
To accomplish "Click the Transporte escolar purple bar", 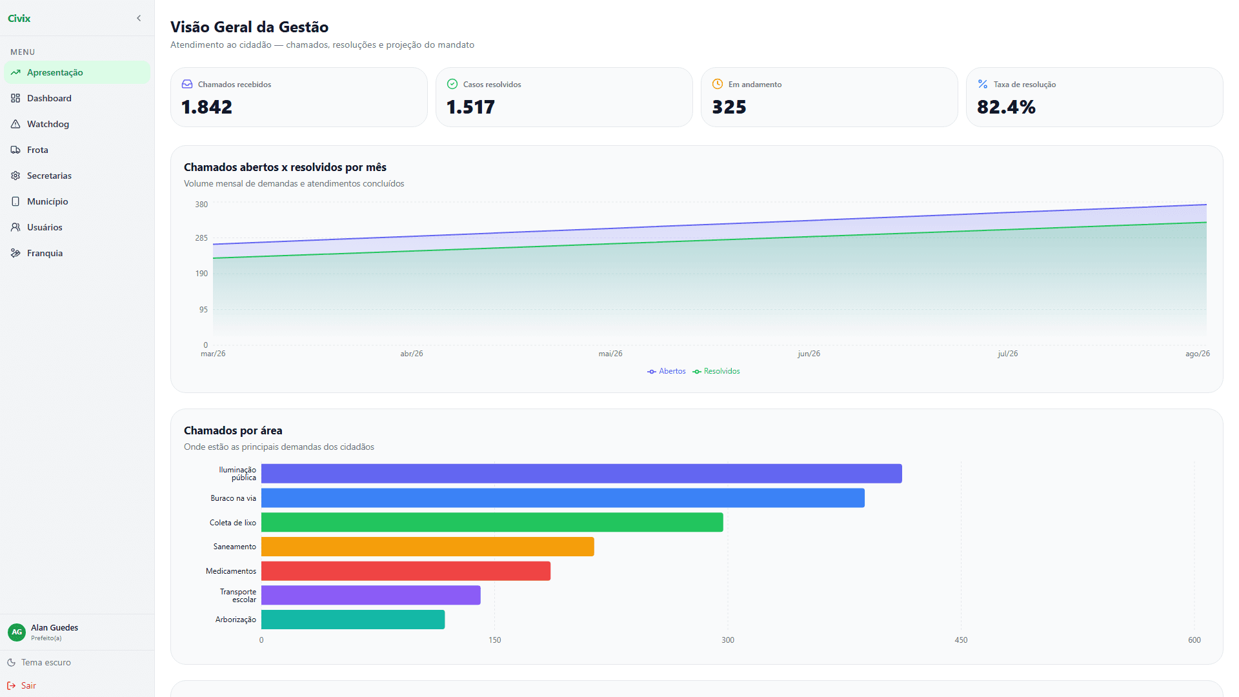I will click(371, 595).
